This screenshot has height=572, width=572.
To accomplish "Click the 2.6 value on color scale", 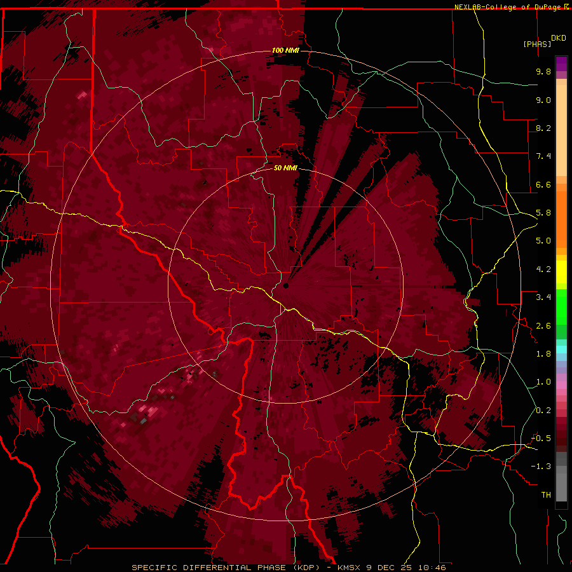I will 543,326.
